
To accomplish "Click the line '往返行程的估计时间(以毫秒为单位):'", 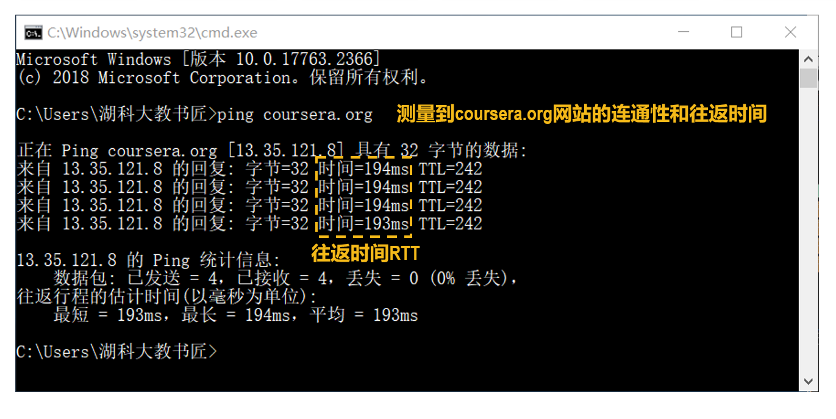I will [x=167, y=297].
